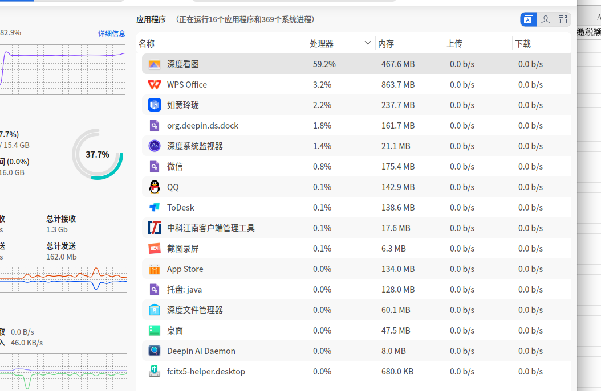
Task: Click the 37.7% memory usage ring
Action: (x=98, y=154)
